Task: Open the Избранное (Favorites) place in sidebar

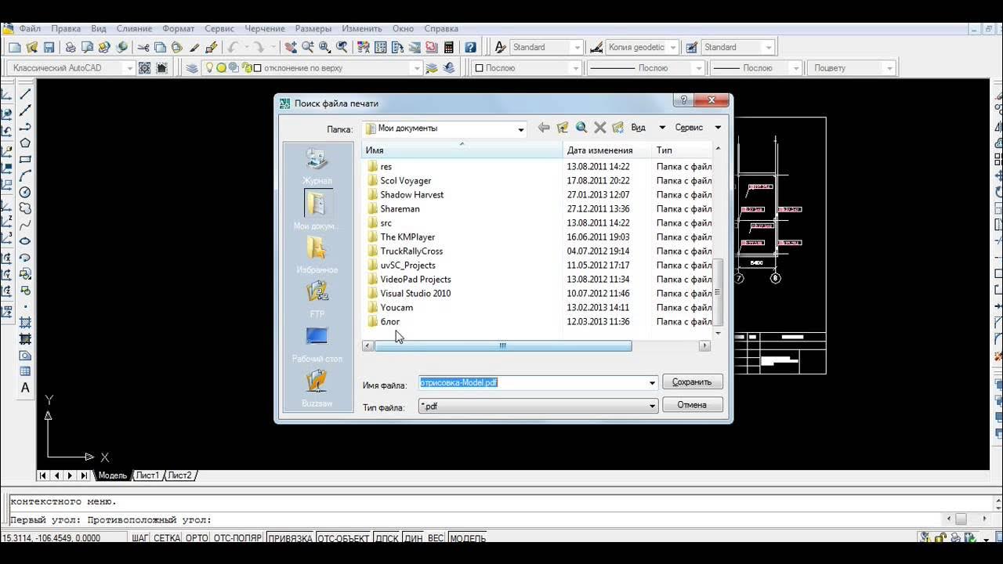Action: (x=317, y=255)
